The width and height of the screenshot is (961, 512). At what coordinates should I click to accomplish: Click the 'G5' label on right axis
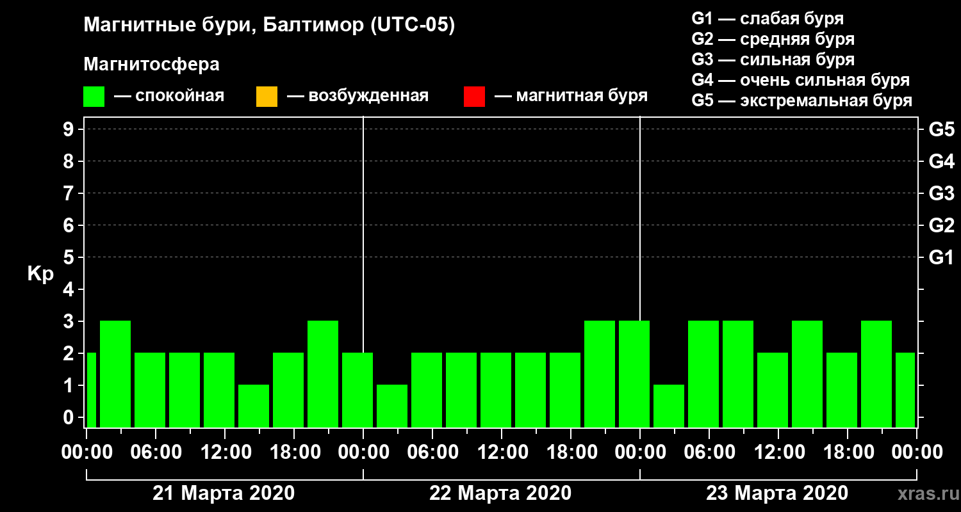point(941,129)
